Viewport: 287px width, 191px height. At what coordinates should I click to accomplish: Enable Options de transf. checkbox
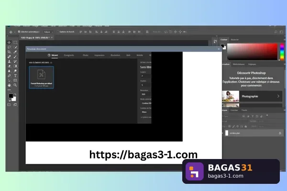[58, 32]
